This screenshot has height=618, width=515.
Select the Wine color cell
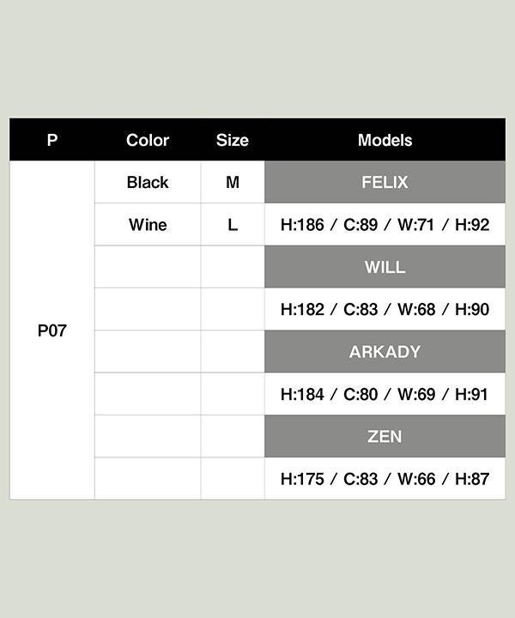click(148, 225)
